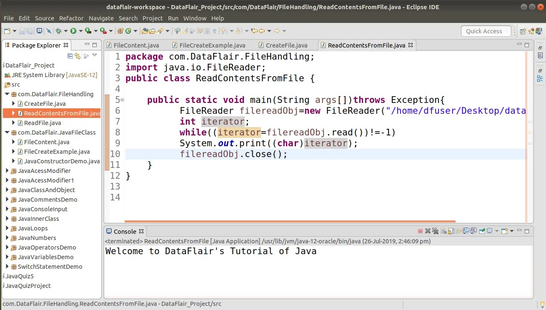Collapse the com.DataFlair.JavaFileClass package
Screen dimensions: 546x310
(7, 132)
